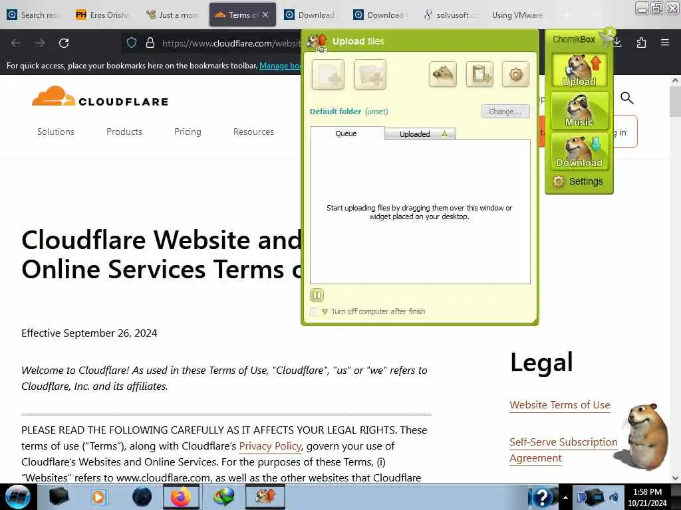Open the Pricing menu item
Image resolution: width=681 pixels, height=510 pixels.
pos(188,132)
